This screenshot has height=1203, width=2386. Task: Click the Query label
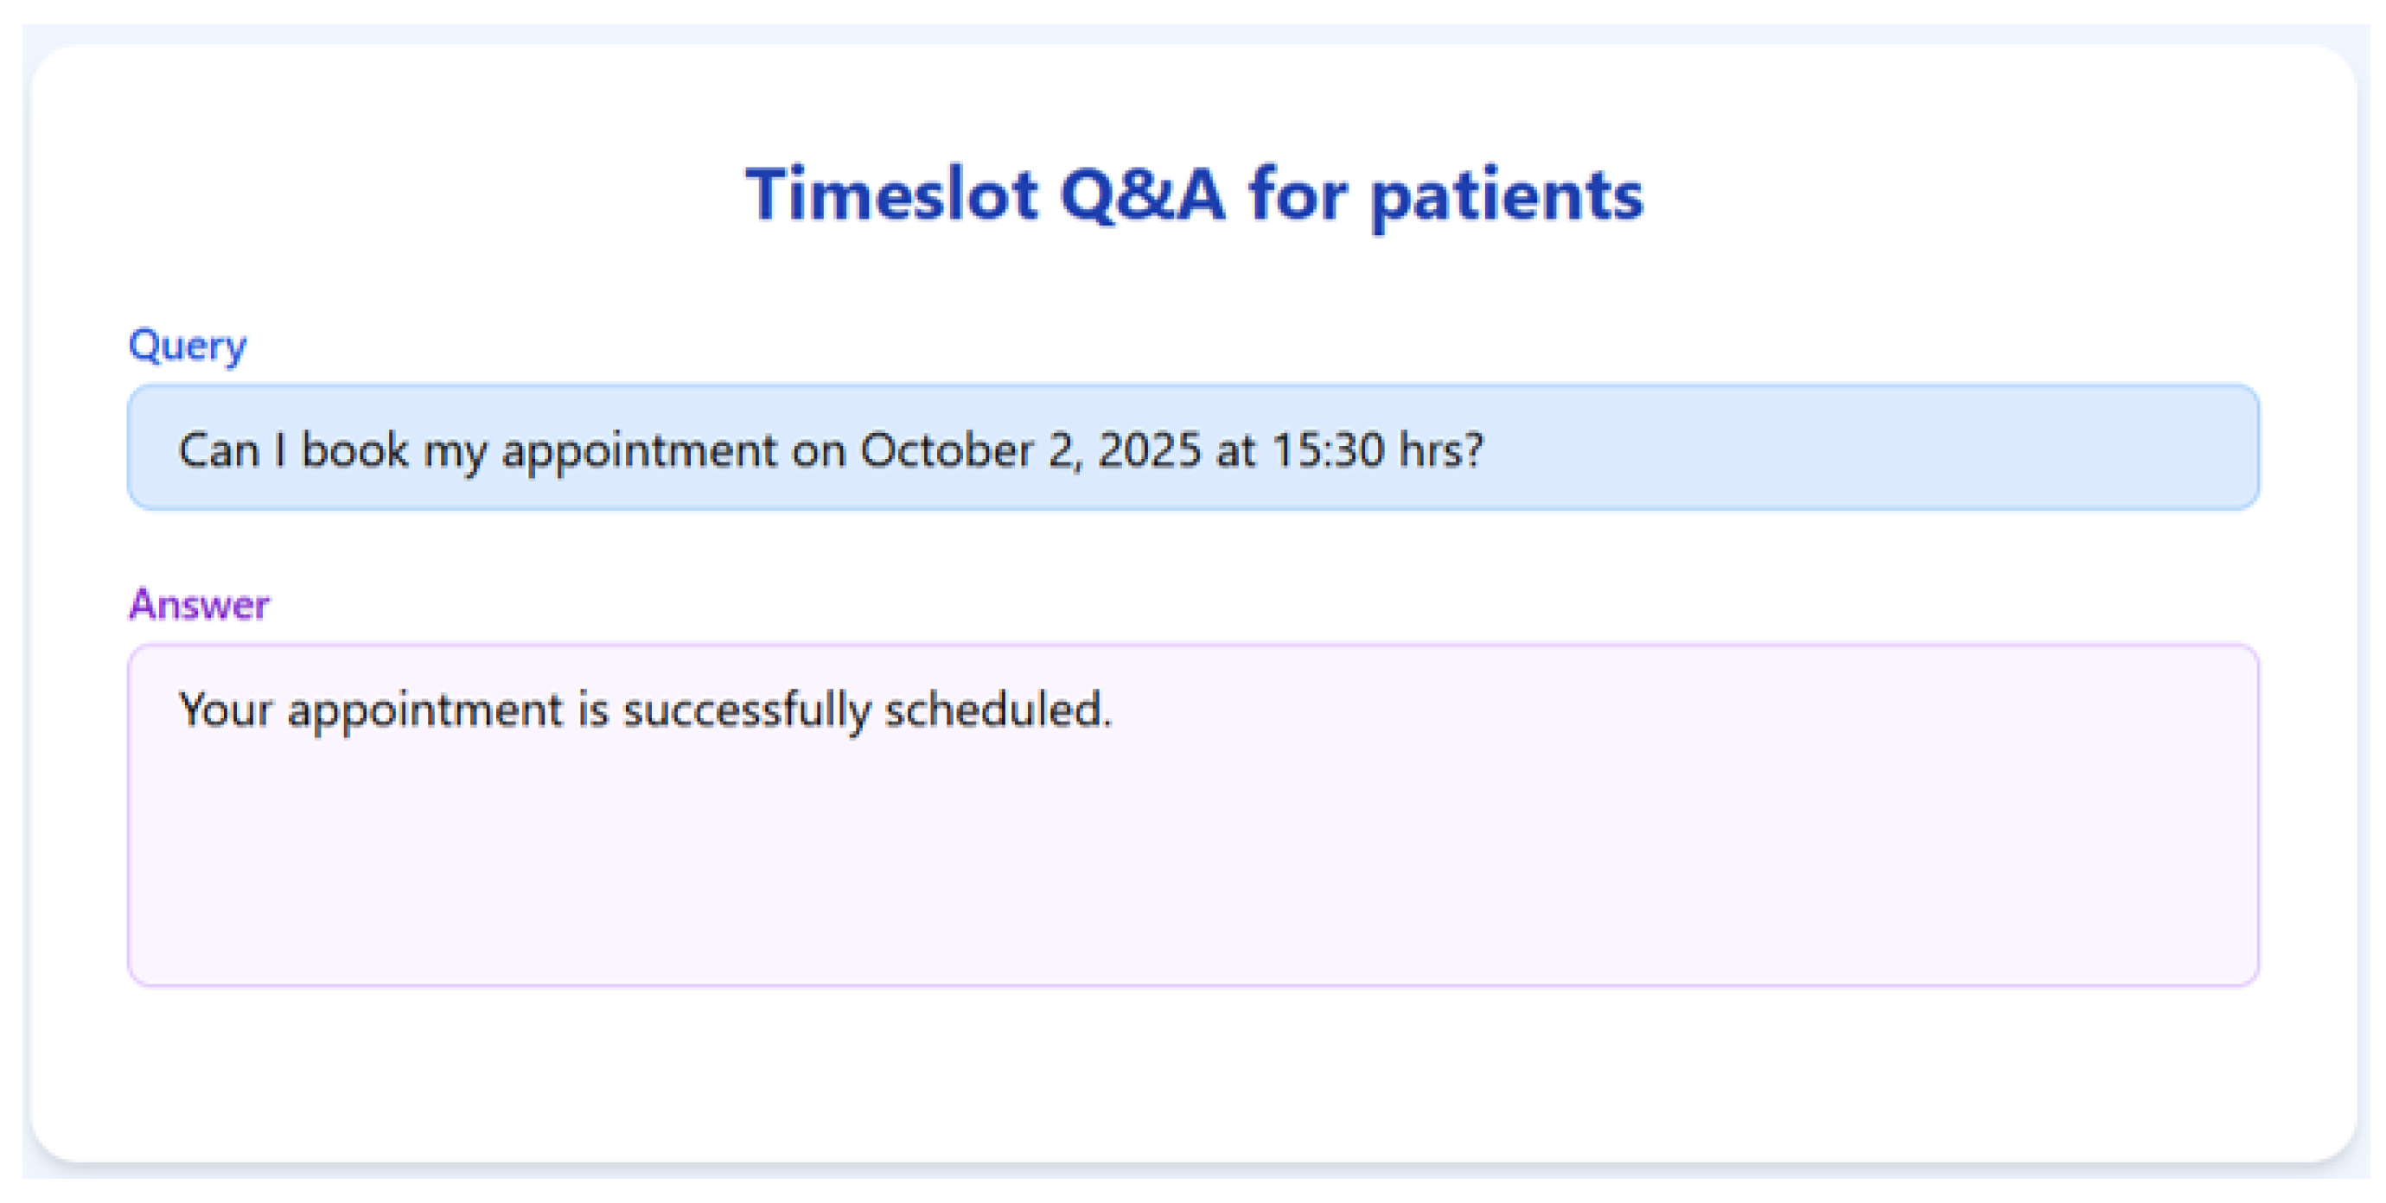point(187,346)
